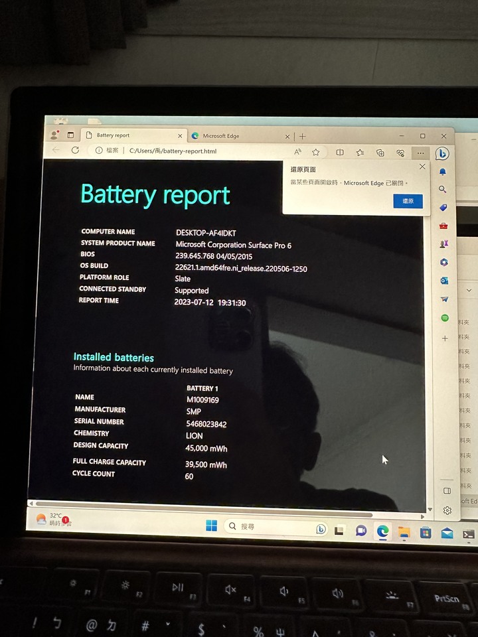Viewport: 478px width, 637px height.
Task: Select BIOS value 239.645.768 04/05/2015
Action: pos(214,256)
